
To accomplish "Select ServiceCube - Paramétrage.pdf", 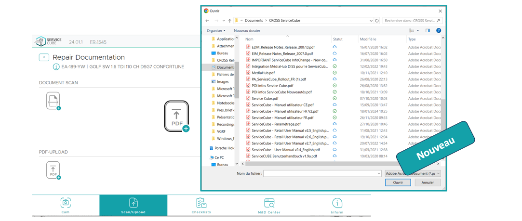I will tap(276, 124).
